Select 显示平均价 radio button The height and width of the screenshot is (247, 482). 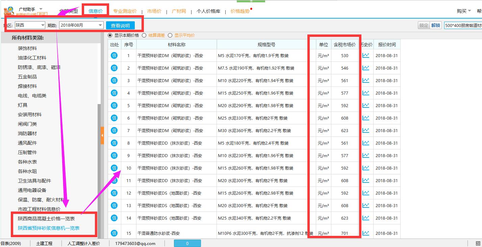[x=170, y=35]
